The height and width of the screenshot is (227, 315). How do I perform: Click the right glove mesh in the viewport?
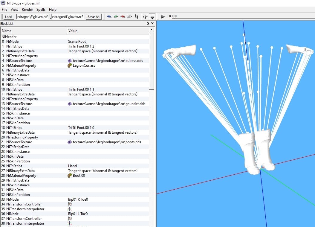pos(299,49)
